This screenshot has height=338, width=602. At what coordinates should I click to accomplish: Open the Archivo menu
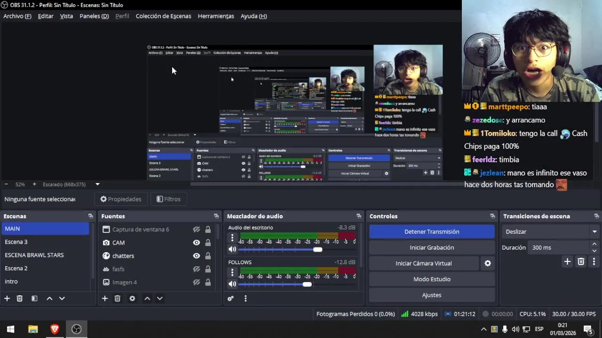[17, 16]
